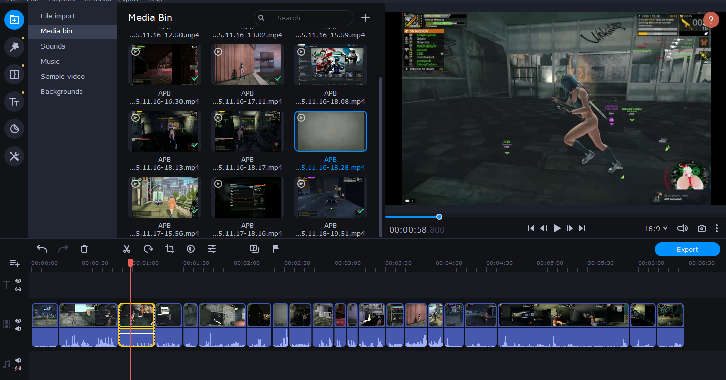Click the plus icon to add media files
Viewport: 726px width, 380px height.
(366, 18)
